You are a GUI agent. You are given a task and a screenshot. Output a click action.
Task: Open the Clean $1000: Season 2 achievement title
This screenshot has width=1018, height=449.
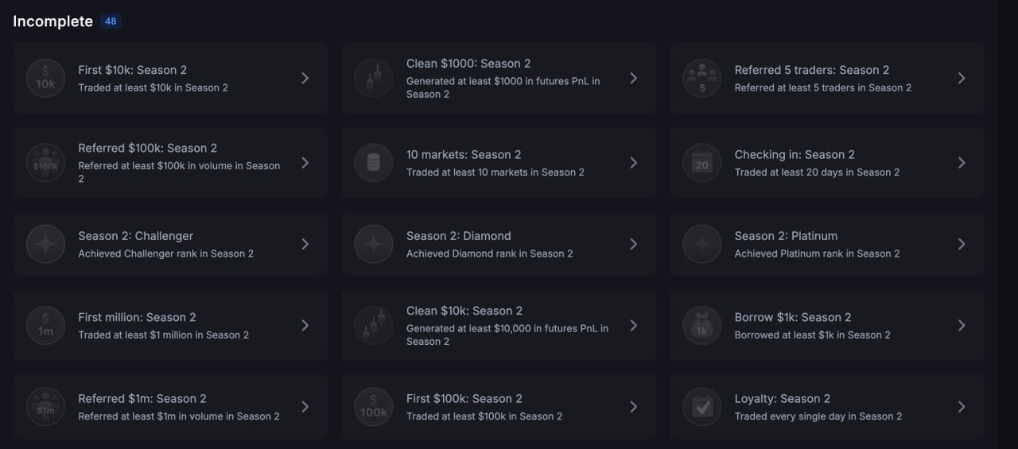pyautogui.click(x=468, y=64)
